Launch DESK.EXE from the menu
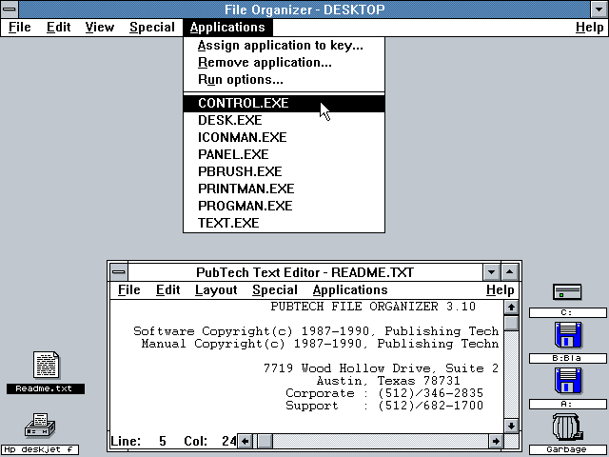This screenshot has height=457, width=609. tap(284, 120)
